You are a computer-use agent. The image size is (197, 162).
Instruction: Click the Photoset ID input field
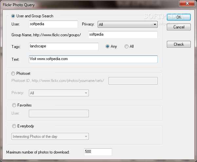click(x=133, y=81)
